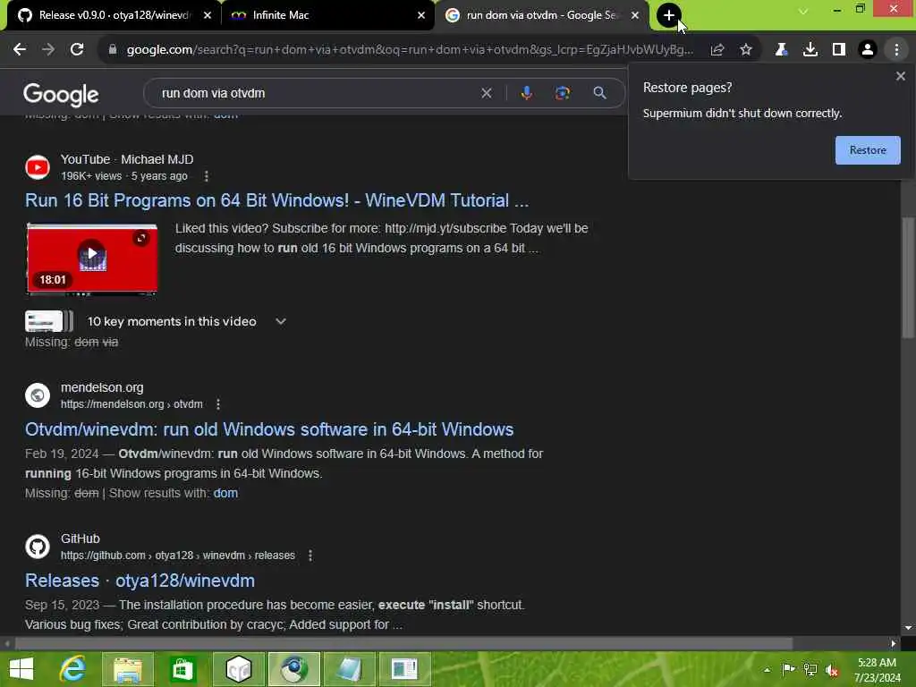Click the mendelson.org globe favicon
The height and width of the screenshot is (687, 916).
point(38,394)
